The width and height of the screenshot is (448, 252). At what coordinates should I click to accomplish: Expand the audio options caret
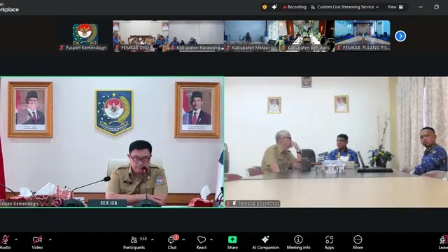(16, 239)
